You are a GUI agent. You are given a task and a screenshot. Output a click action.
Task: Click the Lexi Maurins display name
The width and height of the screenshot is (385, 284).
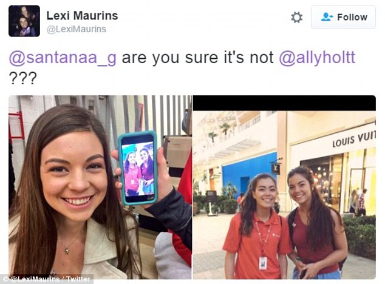pos(82,16)
